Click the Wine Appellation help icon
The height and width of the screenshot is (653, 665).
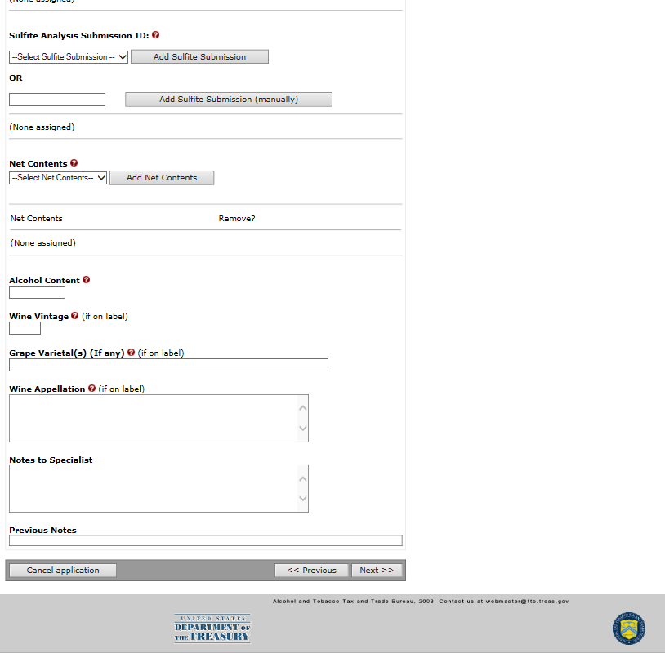pyautogui.click(x=91, y=389)
